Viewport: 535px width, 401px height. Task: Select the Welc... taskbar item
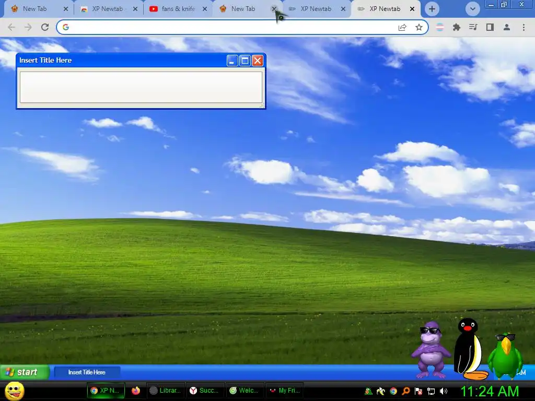(x=245, y=391)
